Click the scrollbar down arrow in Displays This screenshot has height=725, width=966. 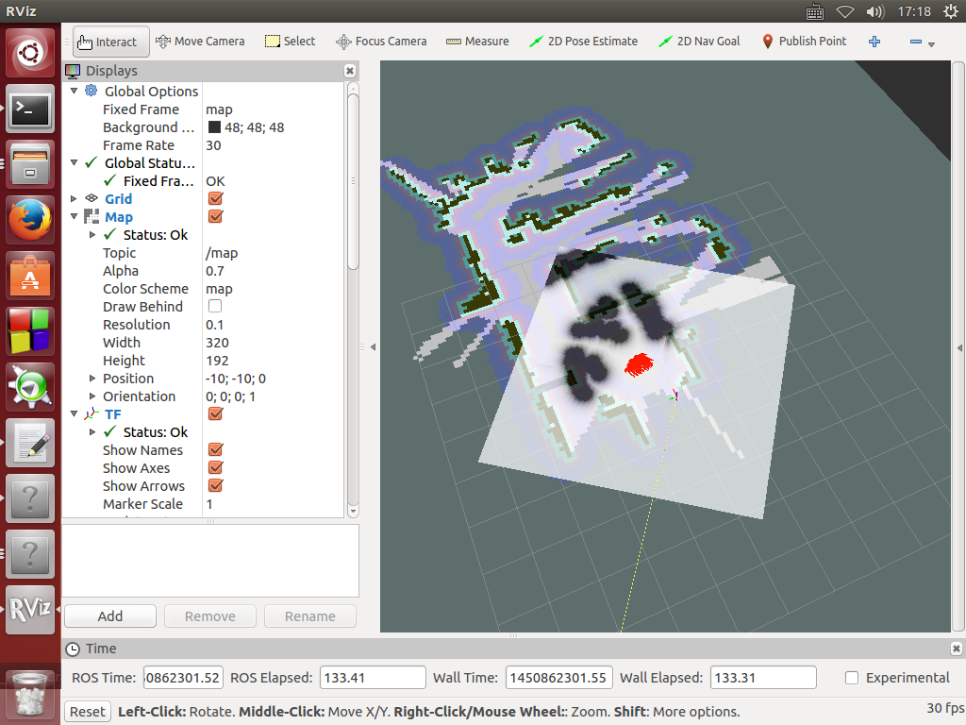point(353,511)
